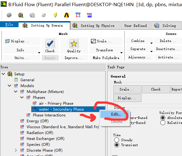The image size is (182, 156).
Task: Click the Phase Interactions node icon
Action: tap(28, 115)
